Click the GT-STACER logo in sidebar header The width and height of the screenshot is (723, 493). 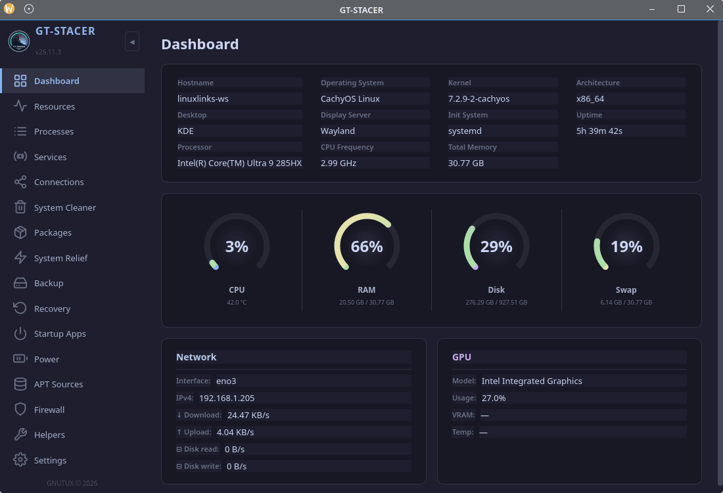click(x=19, y=41)
